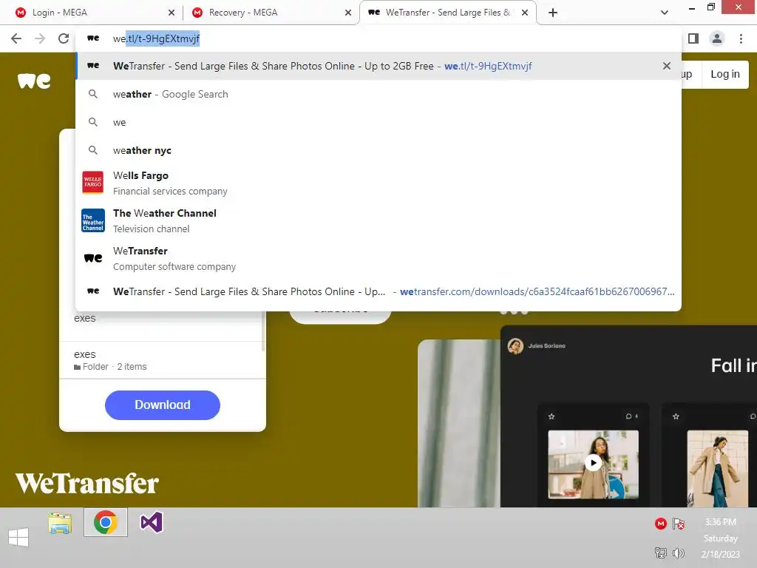The width and height of the screenshot is (757, 568).
Task: Click the WeTransfer logo in suggestions
Action: pyautogui.click(x=92, y=258)
